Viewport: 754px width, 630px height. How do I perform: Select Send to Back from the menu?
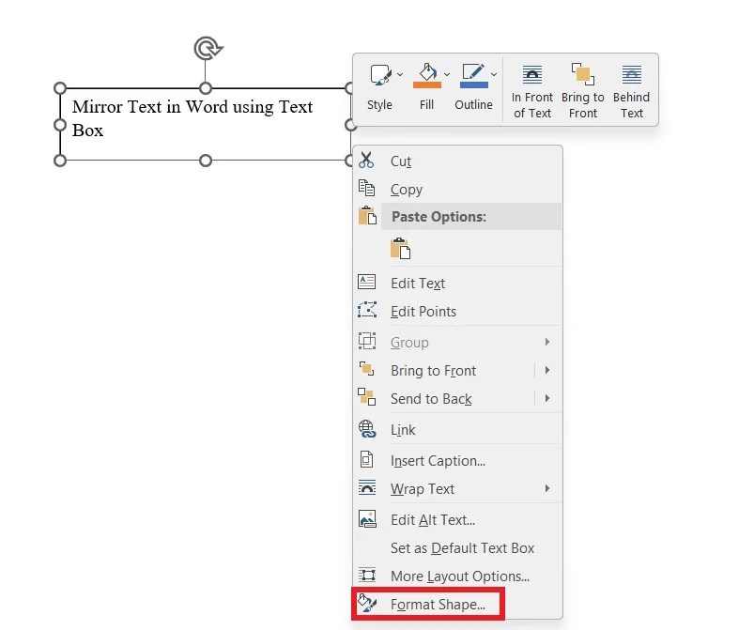431,398
